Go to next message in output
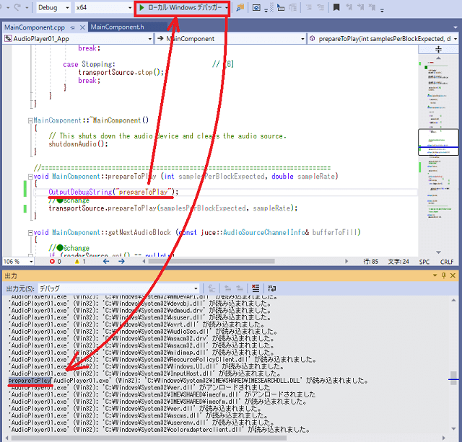 tap(240, 288)
